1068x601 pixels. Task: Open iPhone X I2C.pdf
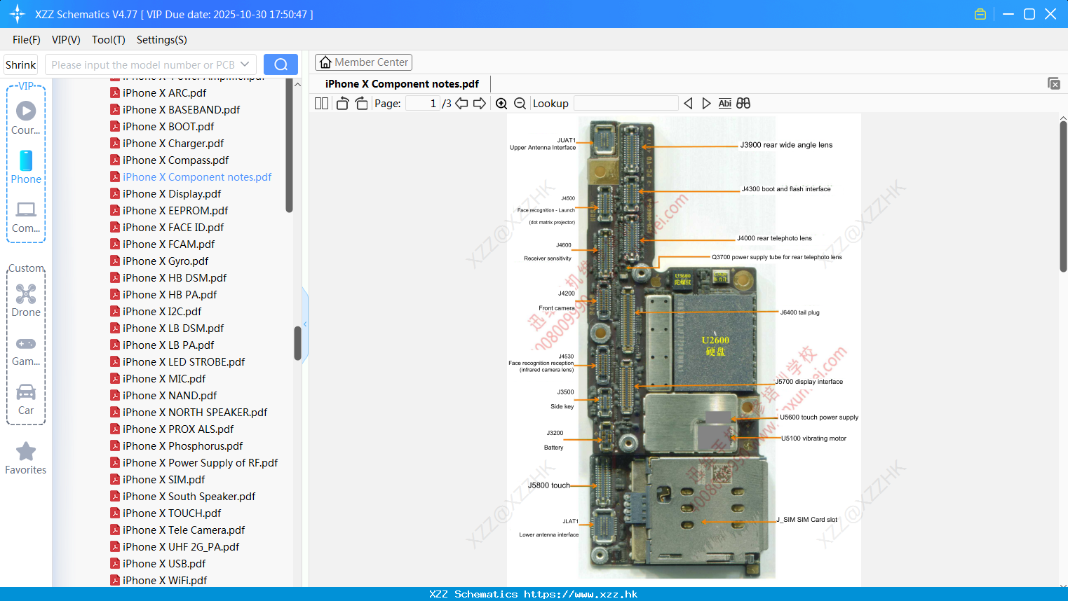tap(156, 311)
